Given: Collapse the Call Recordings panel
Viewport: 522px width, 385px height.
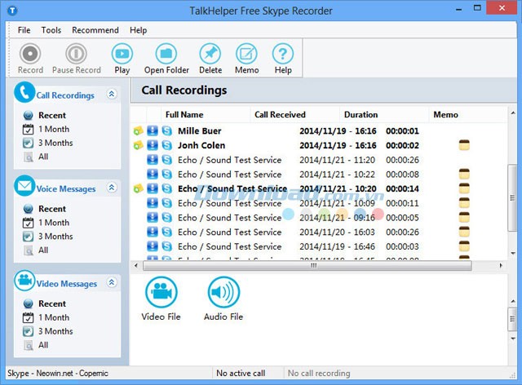Looking at the screenshot, I should coord(112,95).
